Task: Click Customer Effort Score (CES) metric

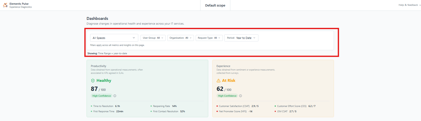Action: 295,106
